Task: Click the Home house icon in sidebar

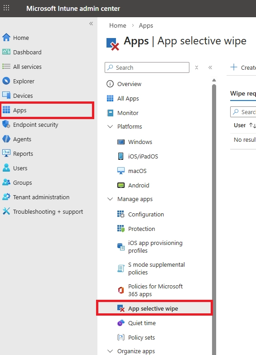Action: (6, 38)
